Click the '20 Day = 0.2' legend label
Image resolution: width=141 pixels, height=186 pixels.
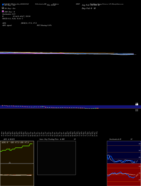(x=10, y=5)
